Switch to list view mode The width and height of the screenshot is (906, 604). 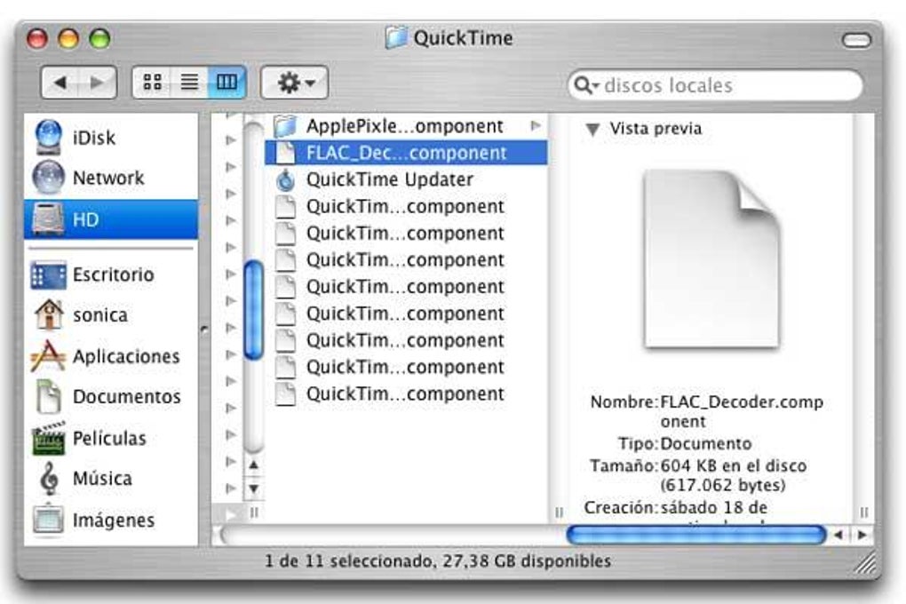(189, 82)
